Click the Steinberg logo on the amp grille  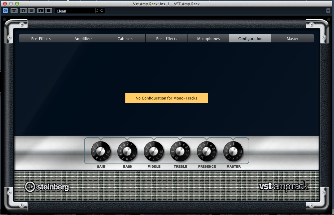pyautogui.click(x=47, y=187)
